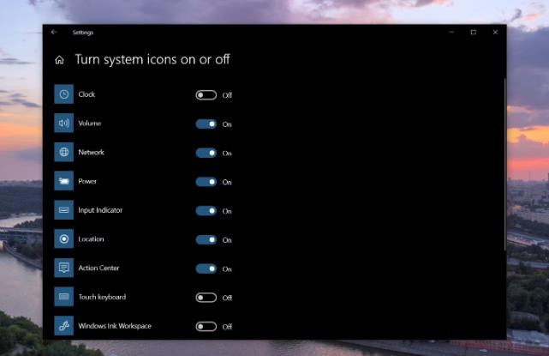Click the Input Indicator keyboard icon tile
This screenshot has height=356, width=549.
tap(63, 210)
